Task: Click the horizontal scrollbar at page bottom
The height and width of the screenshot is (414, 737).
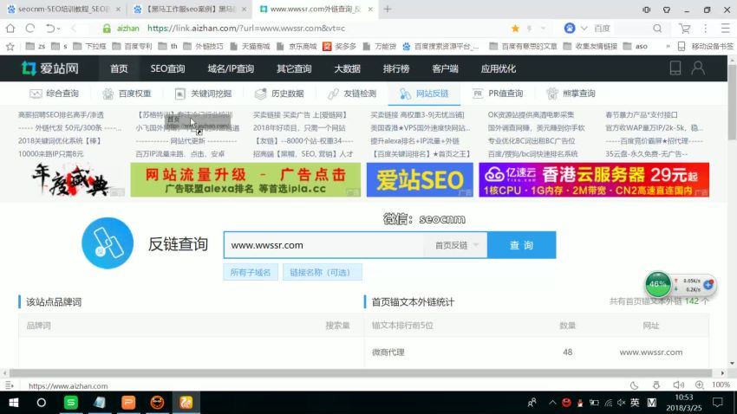Action: click(x=361, y=373)
